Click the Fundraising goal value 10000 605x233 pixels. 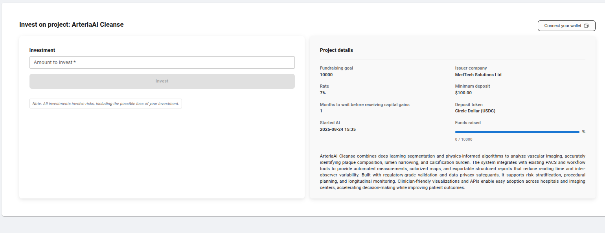point(326,75)
